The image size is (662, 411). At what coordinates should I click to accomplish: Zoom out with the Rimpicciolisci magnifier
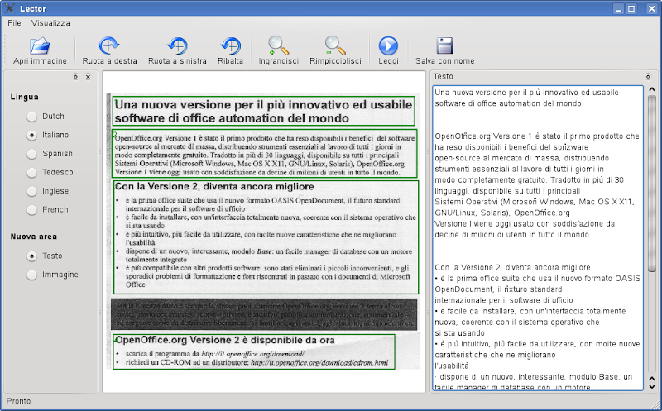coord(335,46)
